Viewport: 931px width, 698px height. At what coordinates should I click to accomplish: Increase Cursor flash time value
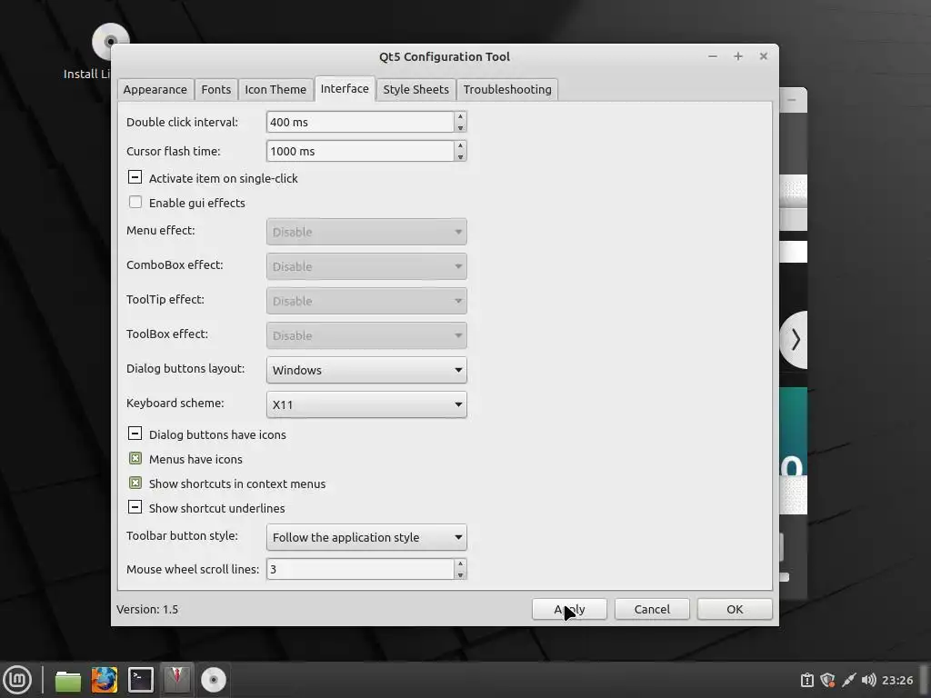[x=460, y=145]
